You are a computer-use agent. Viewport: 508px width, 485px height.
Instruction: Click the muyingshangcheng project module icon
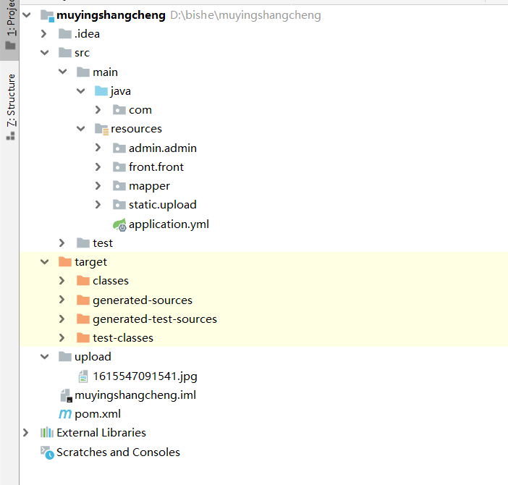47,15
